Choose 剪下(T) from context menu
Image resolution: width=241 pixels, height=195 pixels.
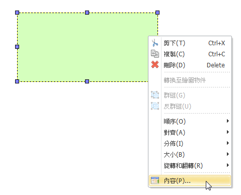[190, 43]
